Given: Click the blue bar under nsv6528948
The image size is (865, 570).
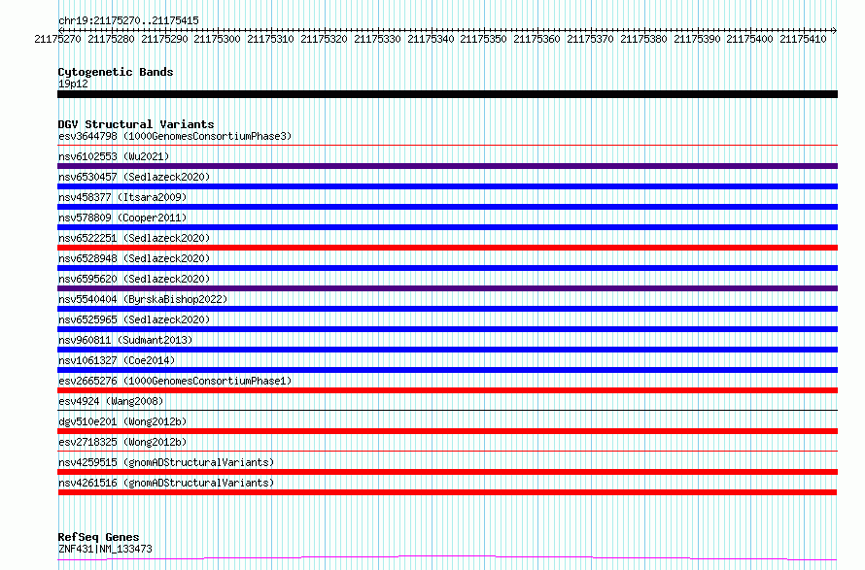Looking at the screenshot, I should click(447, 268).
